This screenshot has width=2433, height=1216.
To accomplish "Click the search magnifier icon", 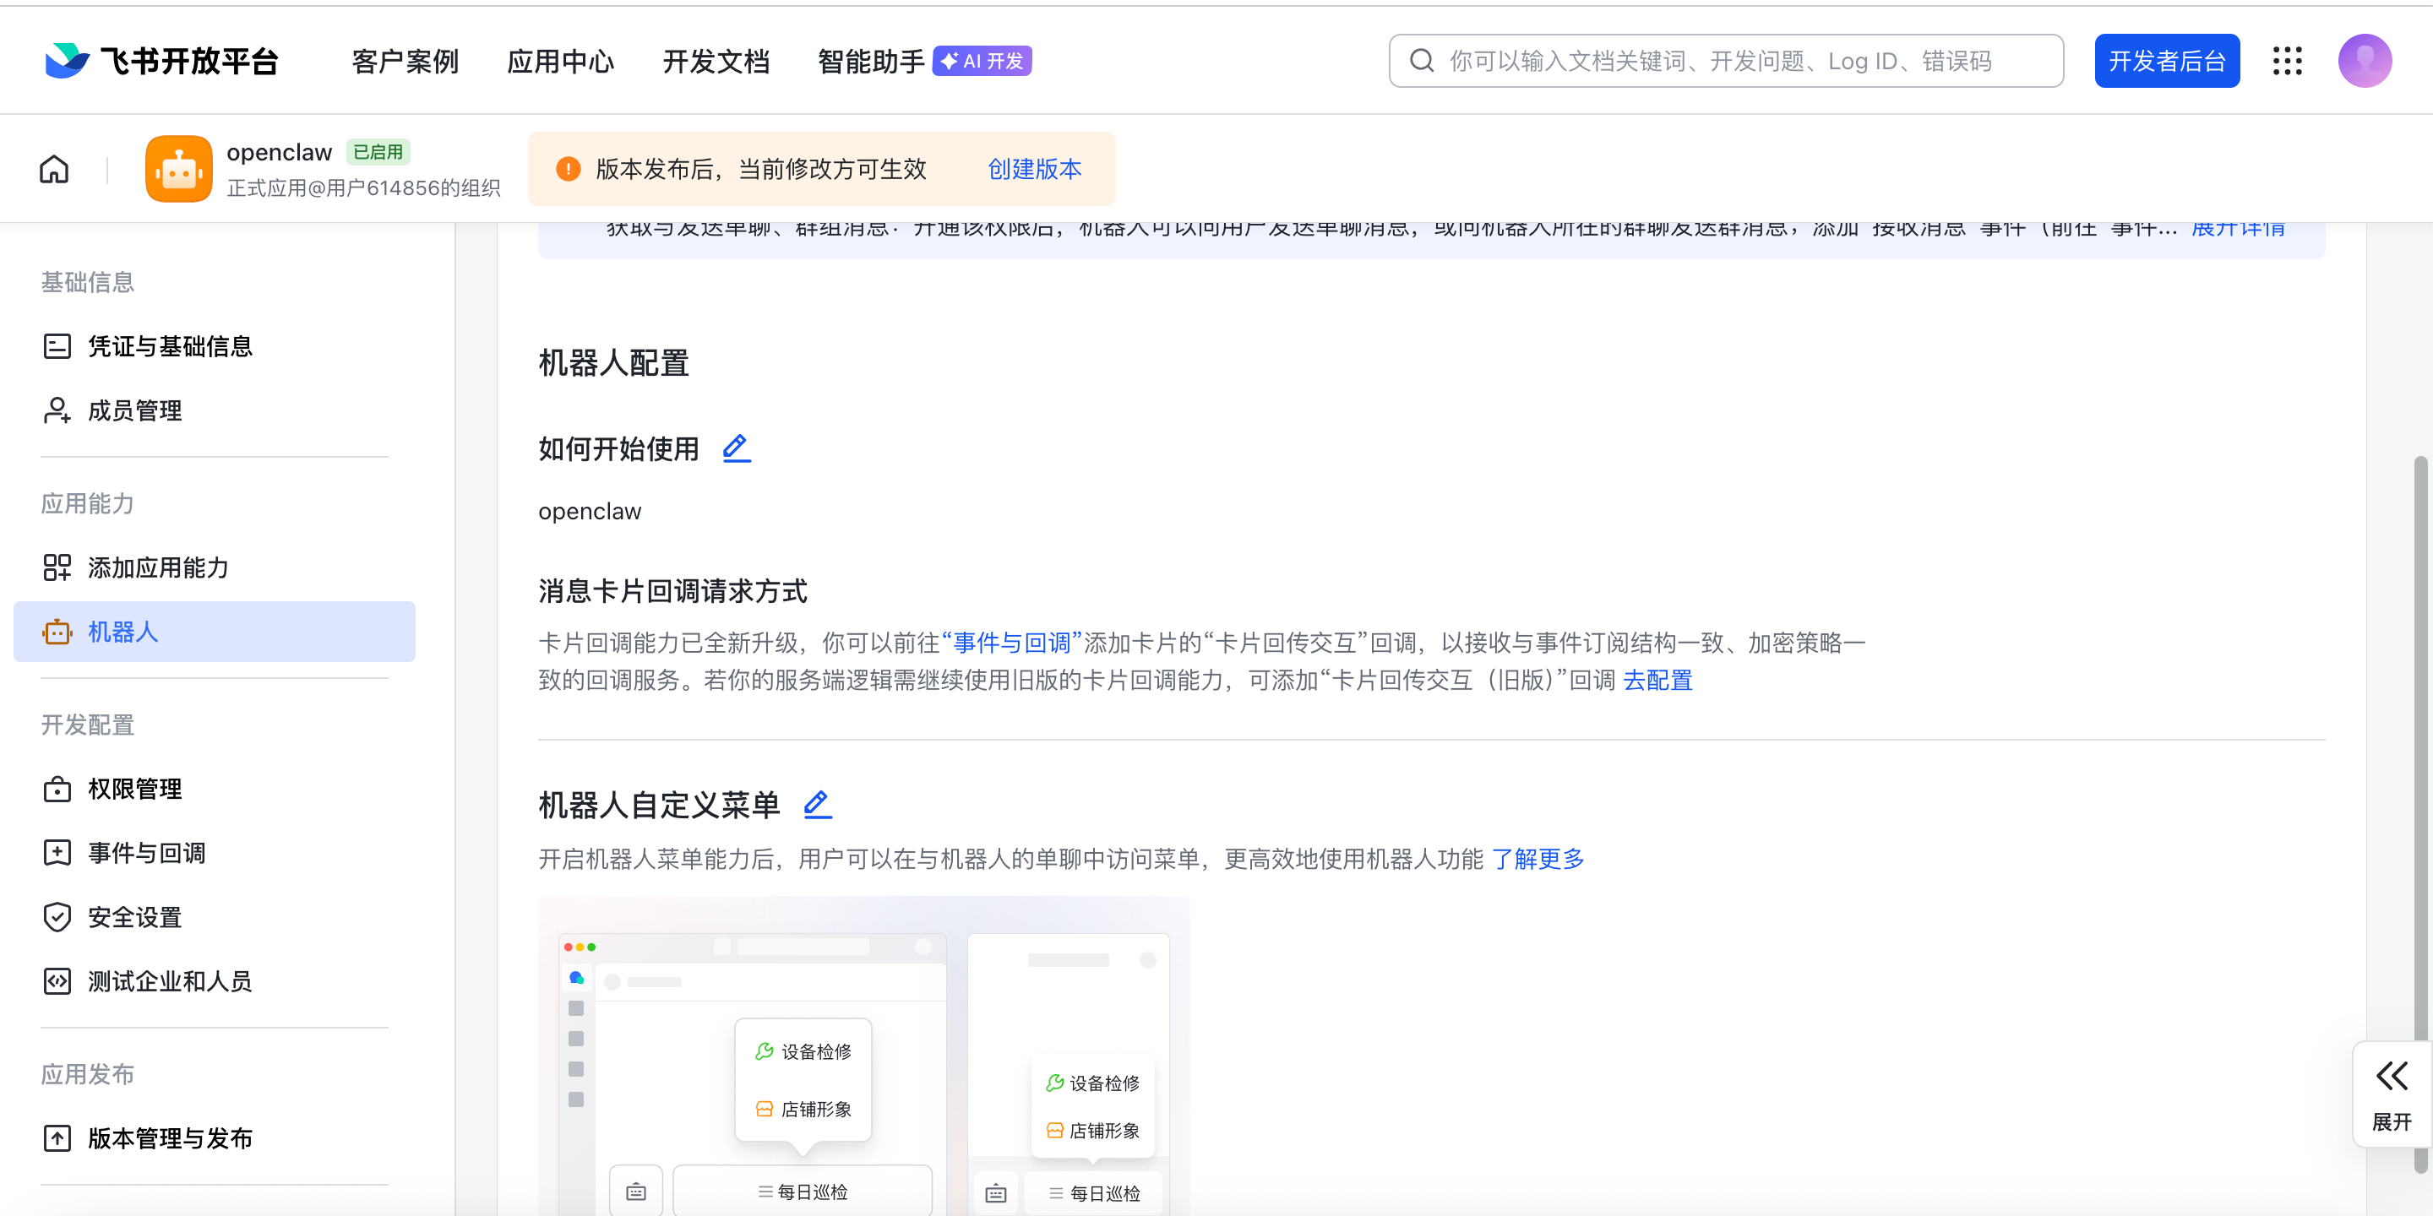I will tap(1422, 62).
